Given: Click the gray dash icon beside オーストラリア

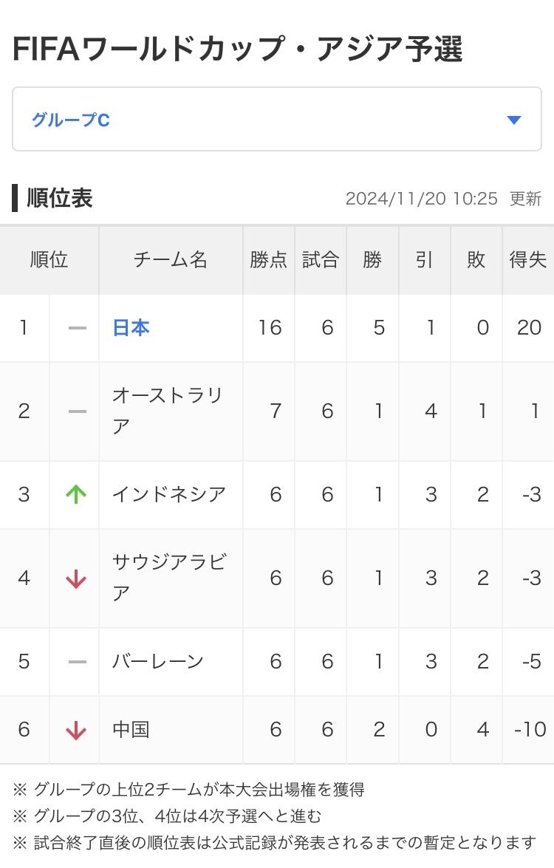Looking at the screenshot, I should point(77,411).
